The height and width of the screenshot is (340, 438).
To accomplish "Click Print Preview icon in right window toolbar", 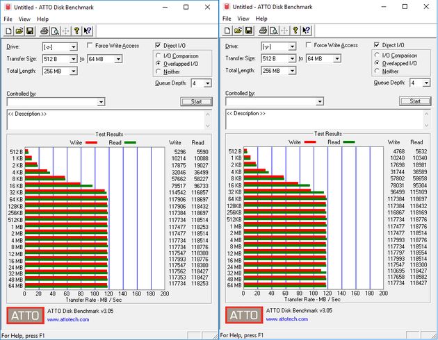I will pos(274,30).
